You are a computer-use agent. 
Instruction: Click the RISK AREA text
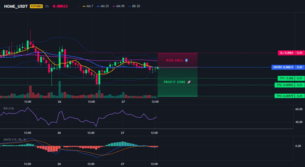click(175, 60)
